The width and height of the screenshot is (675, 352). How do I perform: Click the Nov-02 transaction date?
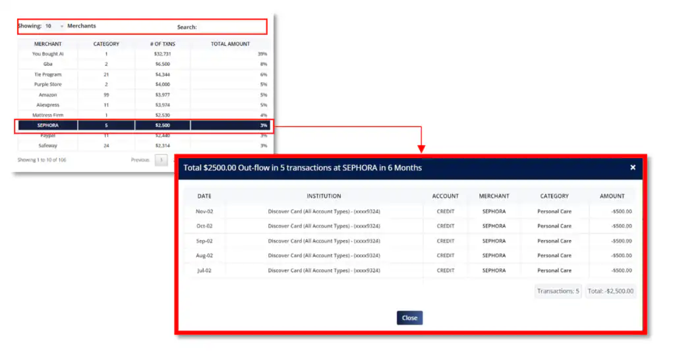coord(204,212)
